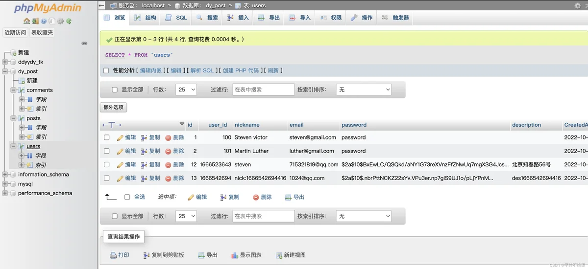
Task: Click the home icon under phpMyAdmin logo
Action: [x=27, y=21]
